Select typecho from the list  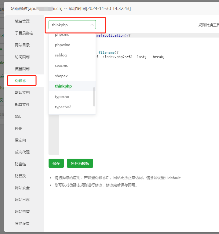62,97
